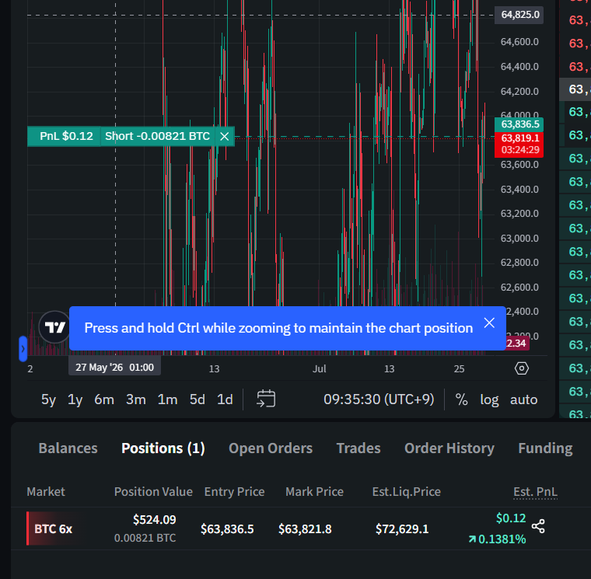
Task: Open chart settings hexagon icon
Action: [x=522, y=368]
